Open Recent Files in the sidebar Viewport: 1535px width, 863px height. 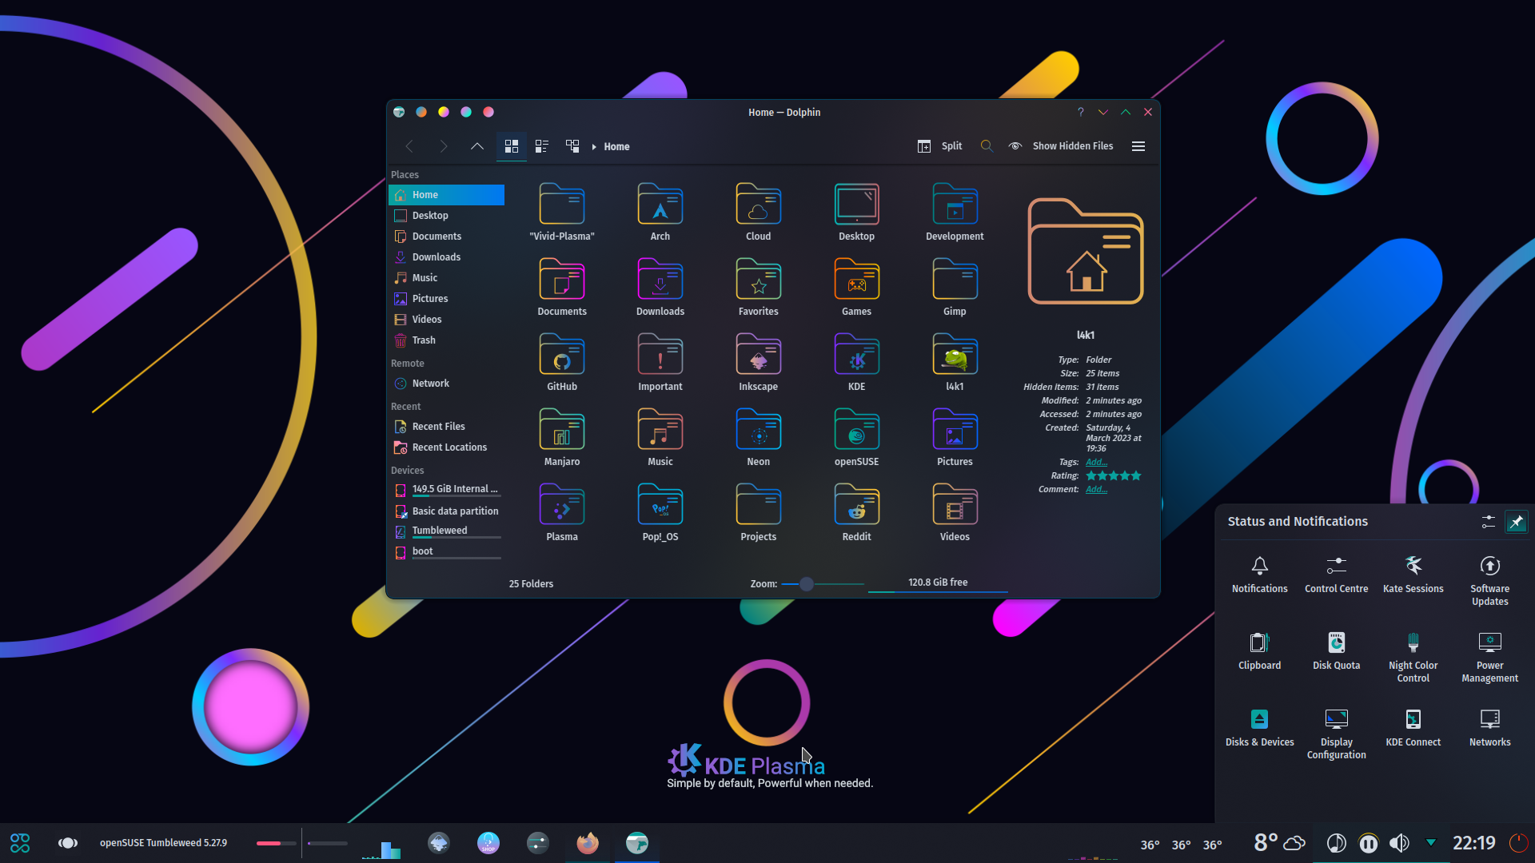tap(446, 427)
